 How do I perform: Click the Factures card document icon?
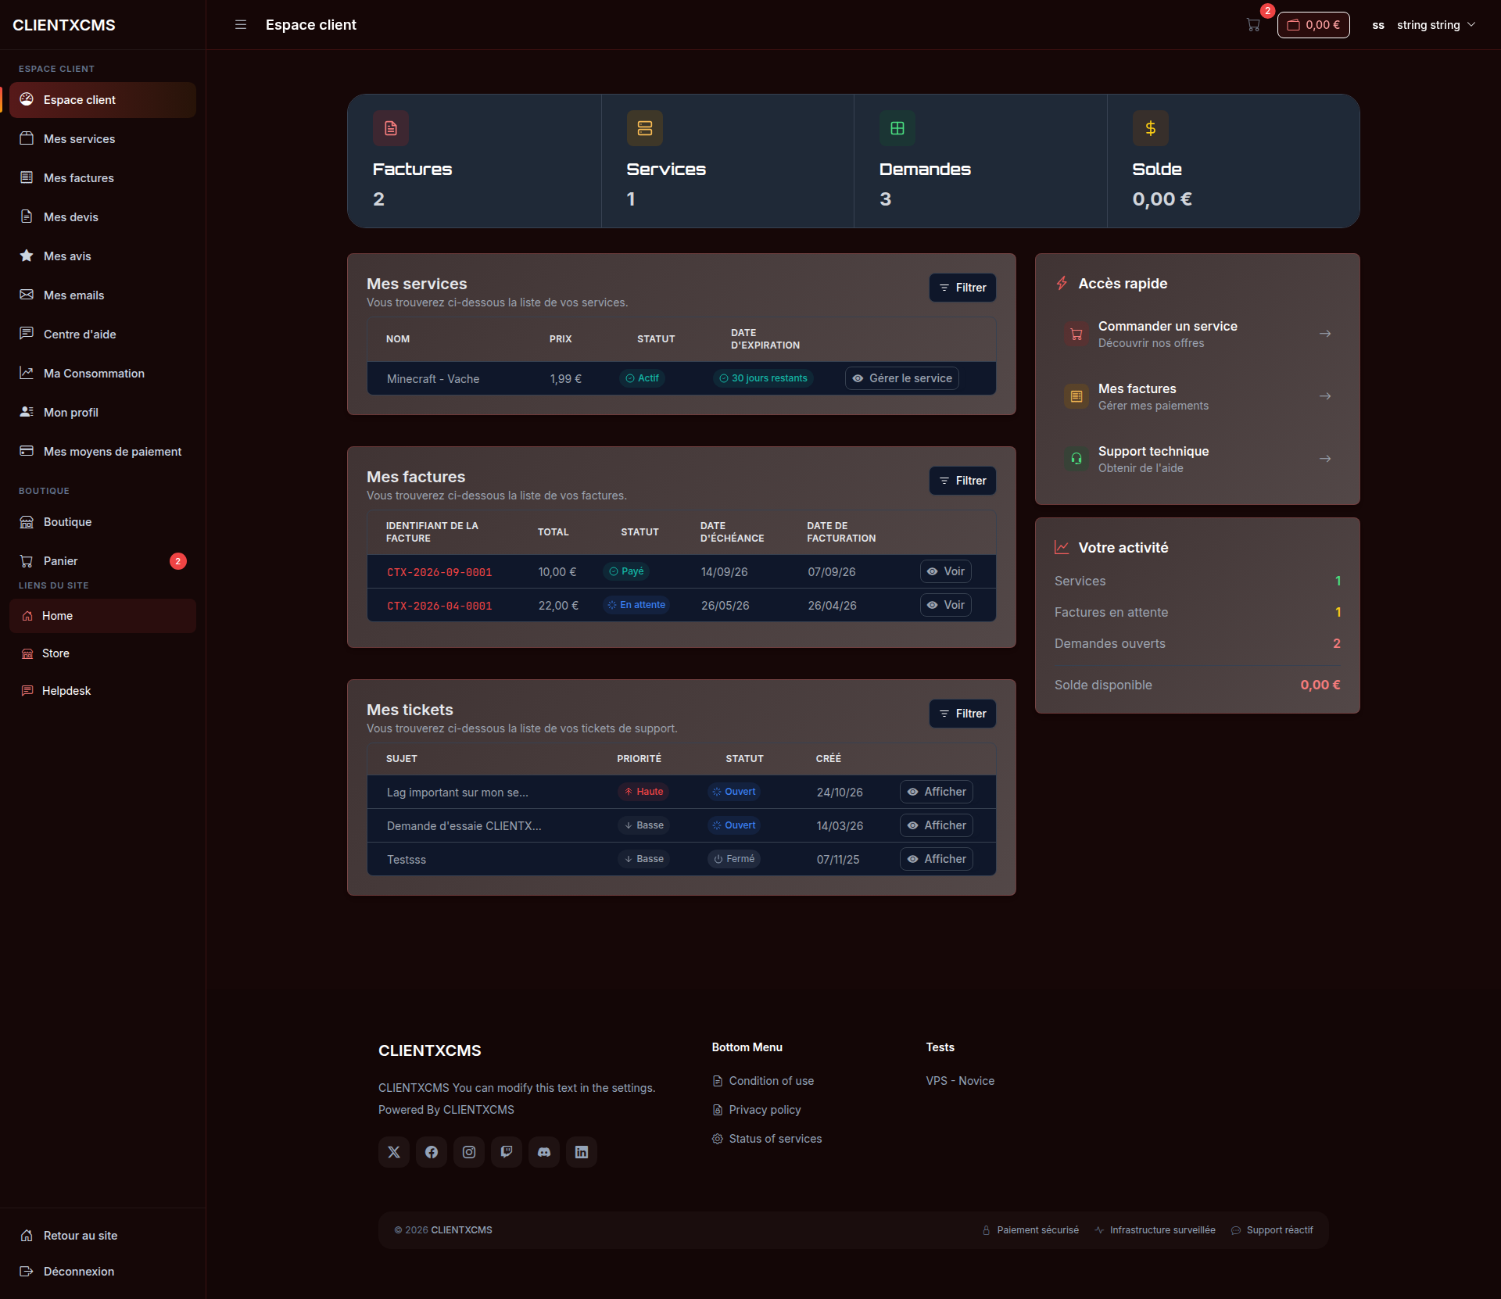[x=391, y=128]
